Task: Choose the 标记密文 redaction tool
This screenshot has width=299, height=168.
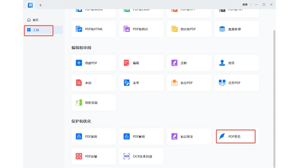Action: [x=189, y=137]
